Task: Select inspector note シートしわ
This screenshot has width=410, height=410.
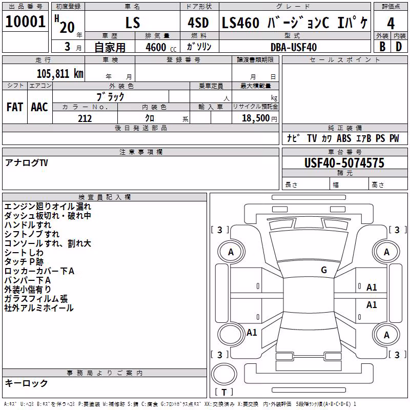Action: (x=24, y=253)
